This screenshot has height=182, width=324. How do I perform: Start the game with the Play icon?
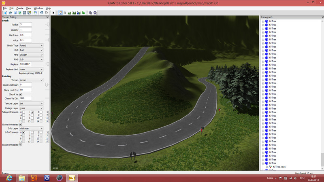pos(53,13)
